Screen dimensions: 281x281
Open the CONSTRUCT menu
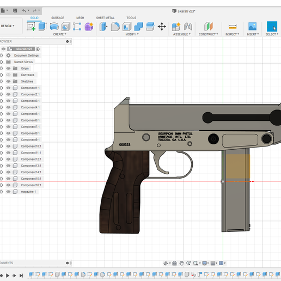click(x=209, y=34)
